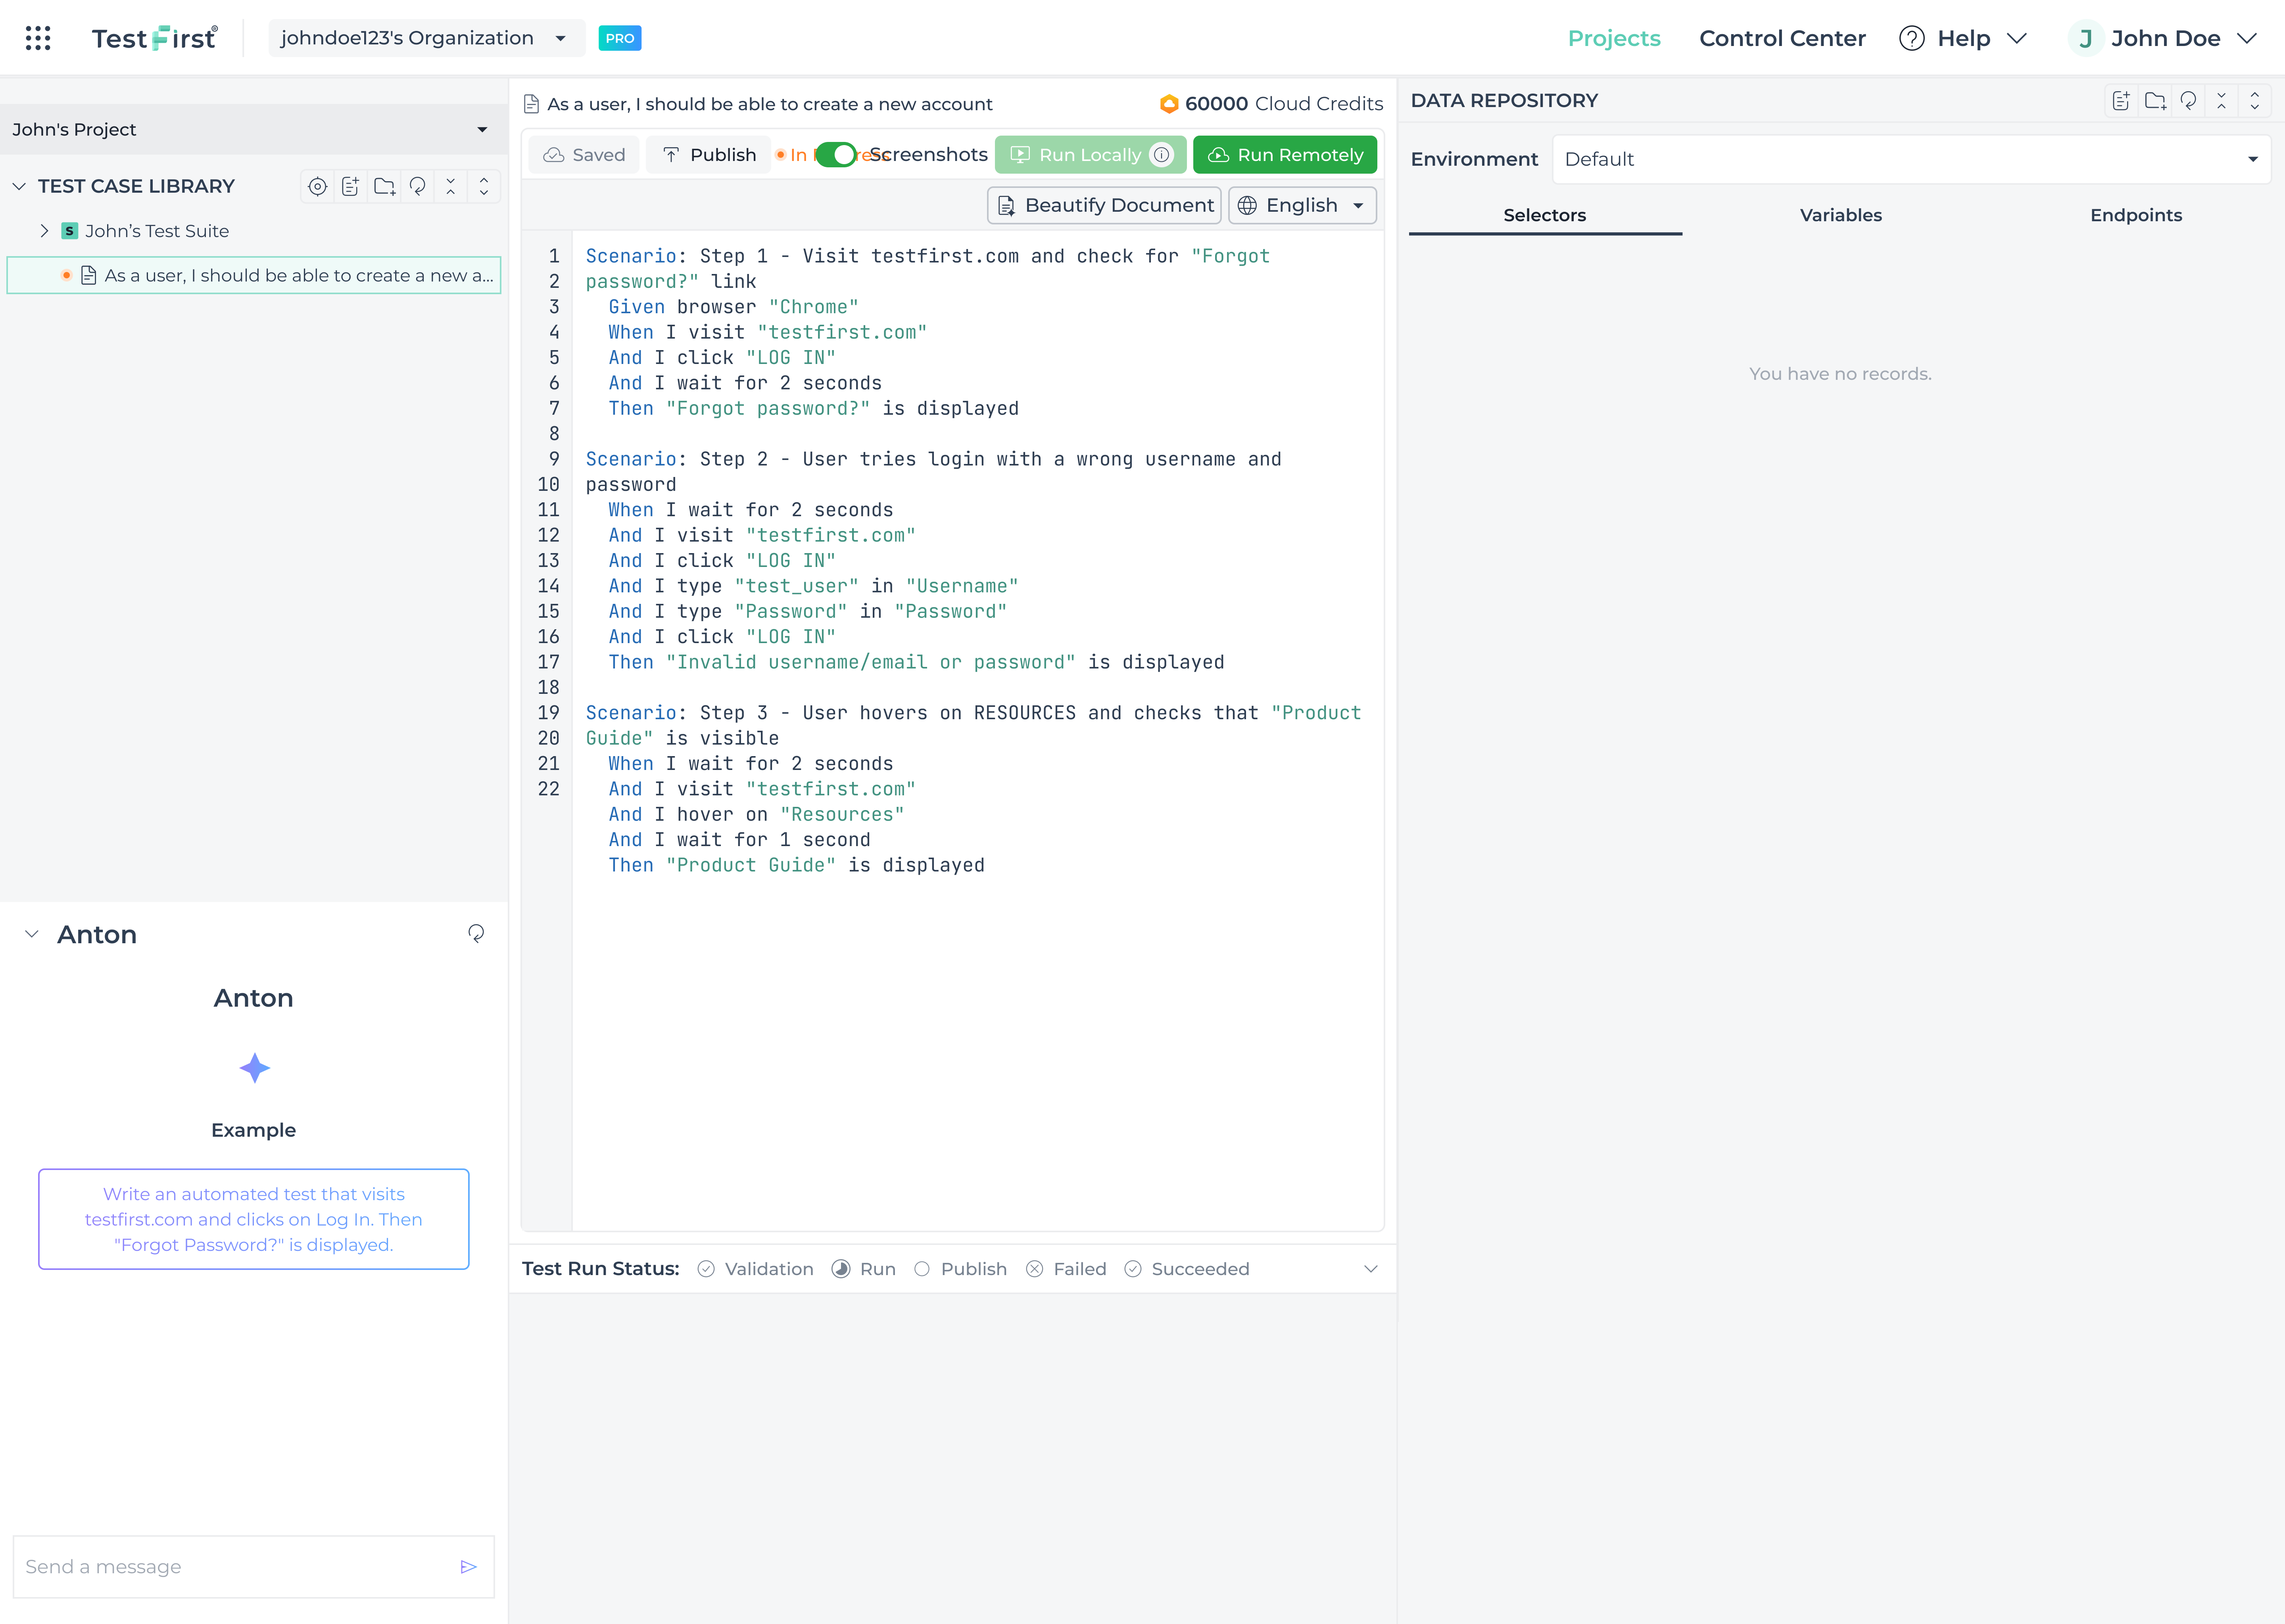Screen dimensions: 2285x1624
Task: Select the 'As a user' test case
Action: (254, 275)
